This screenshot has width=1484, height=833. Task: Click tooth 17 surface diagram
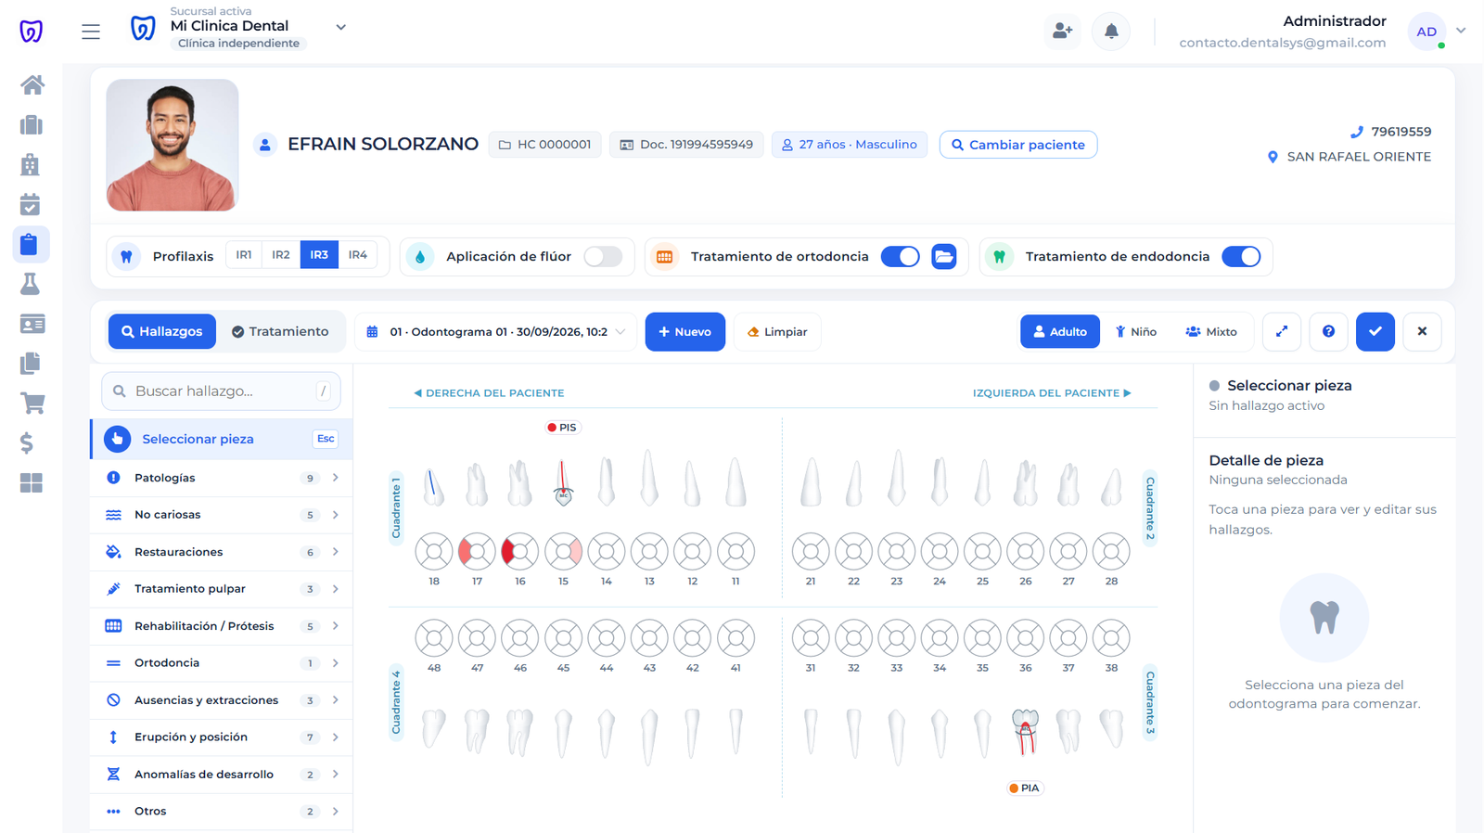pos(477,552)
